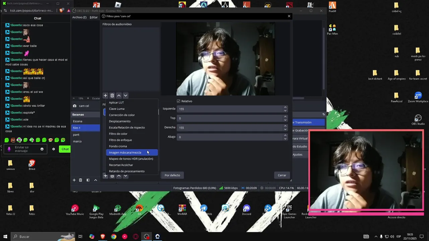Open the Archivo menu in OBS
This screenshot has width=429, height=241.
click(79, 17)
